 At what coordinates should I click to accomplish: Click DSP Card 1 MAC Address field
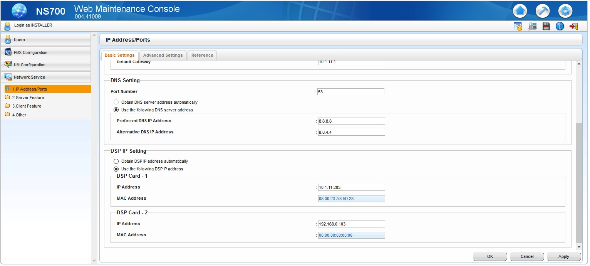click(x=351, y=199)
